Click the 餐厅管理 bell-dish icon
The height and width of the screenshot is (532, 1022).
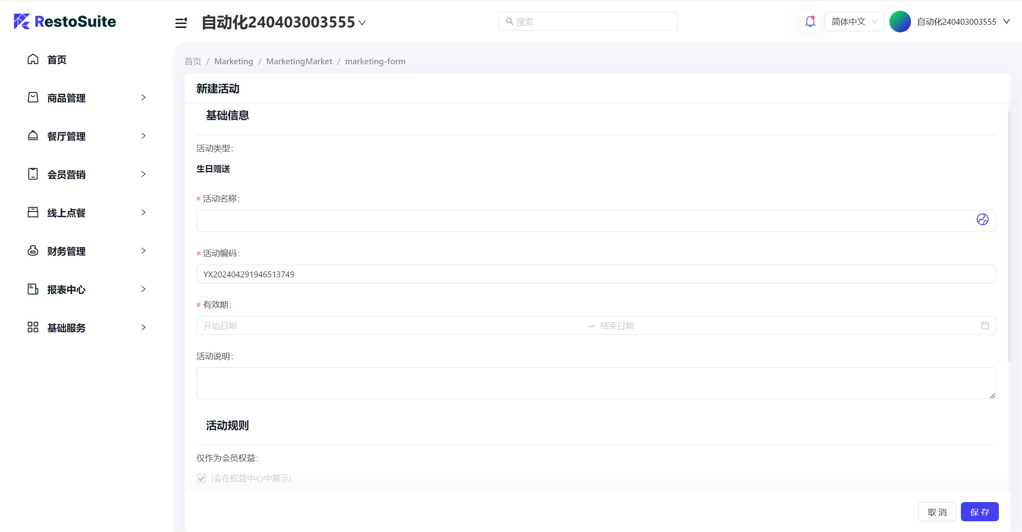click(33, 136)
